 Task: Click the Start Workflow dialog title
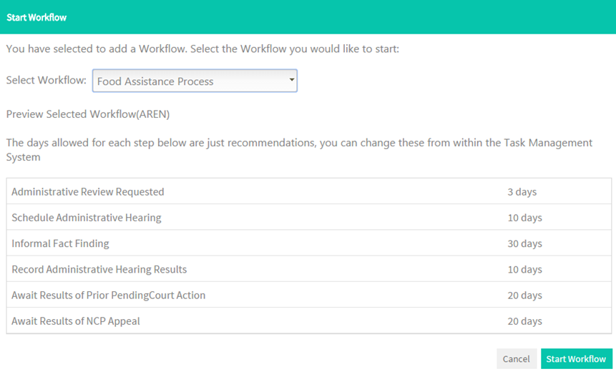pos(36,17)
